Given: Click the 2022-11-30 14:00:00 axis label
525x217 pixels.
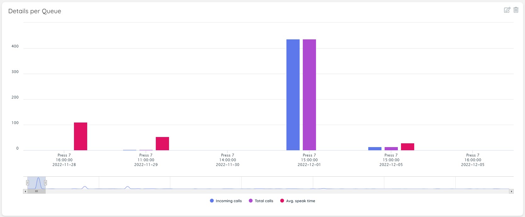Looking at the screenshot, I should [228, 160].
